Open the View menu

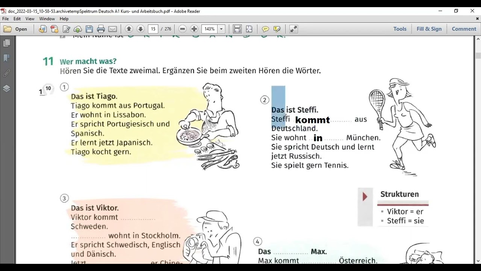(x=30, y=19)
